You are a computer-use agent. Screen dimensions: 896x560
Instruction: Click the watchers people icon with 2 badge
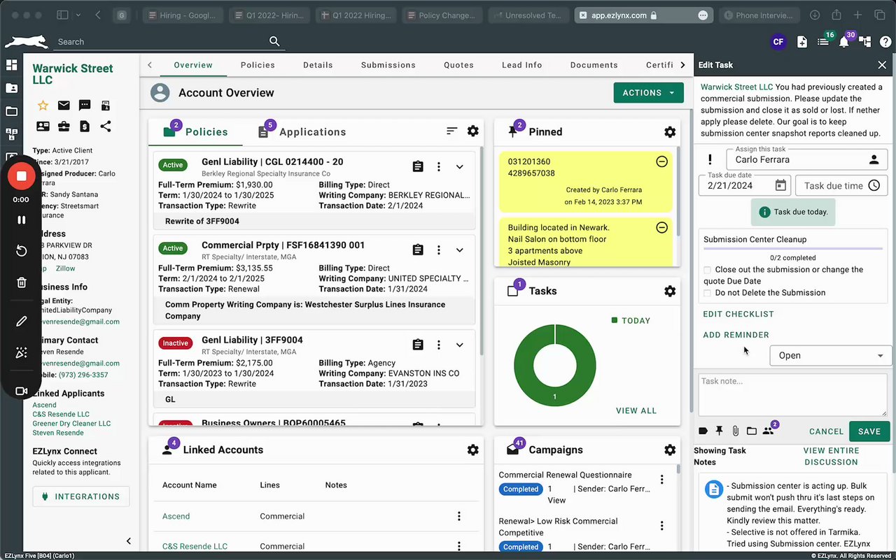click(769, 431)
